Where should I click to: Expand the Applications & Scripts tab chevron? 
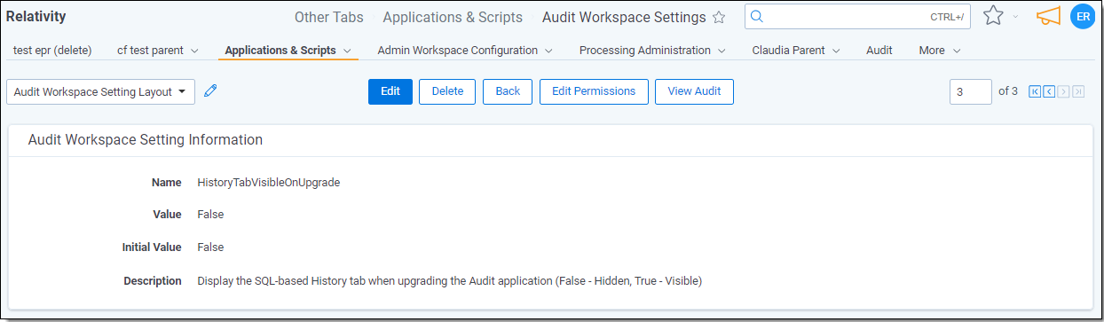click(347, 51)
